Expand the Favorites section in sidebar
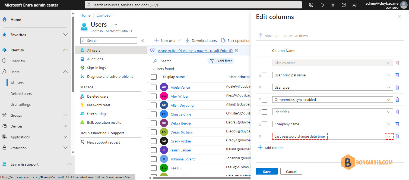This screenshot has height=180, width=409. pyautogui.click(x=65, y=35)
